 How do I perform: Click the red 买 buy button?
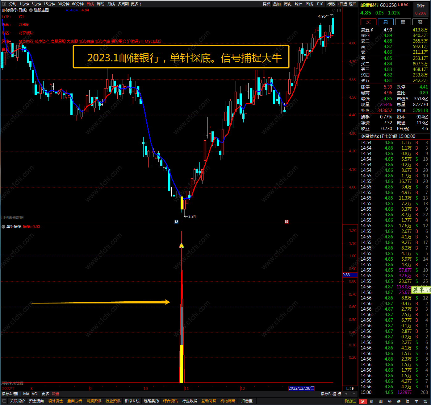368,22
